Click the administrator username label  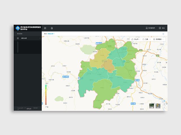point(152,28)
